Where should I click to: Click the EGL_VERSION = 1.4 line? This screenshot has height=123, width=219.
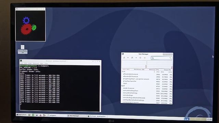[x=28, y=68]
